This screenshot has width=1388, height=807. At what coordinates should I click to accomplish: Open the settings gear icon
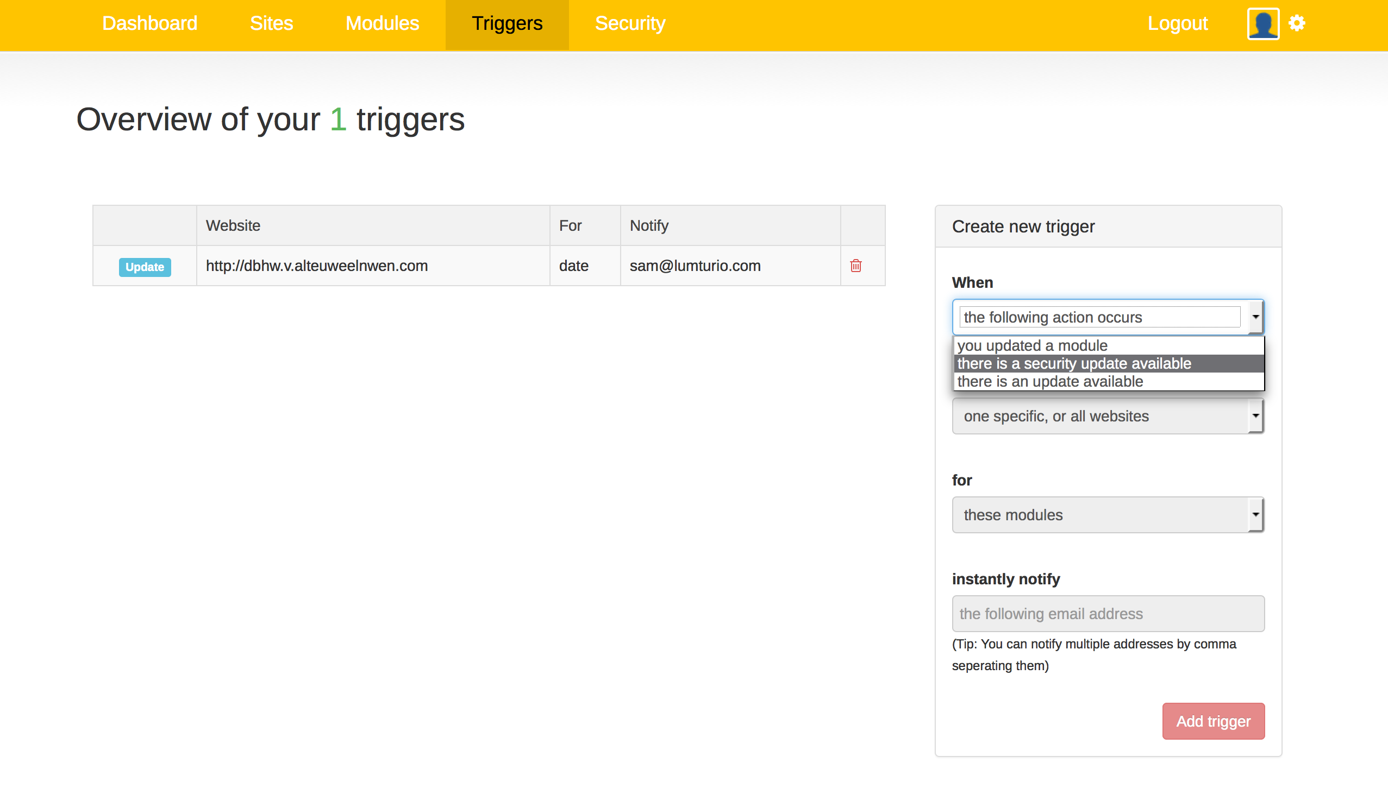(1297, 24)
